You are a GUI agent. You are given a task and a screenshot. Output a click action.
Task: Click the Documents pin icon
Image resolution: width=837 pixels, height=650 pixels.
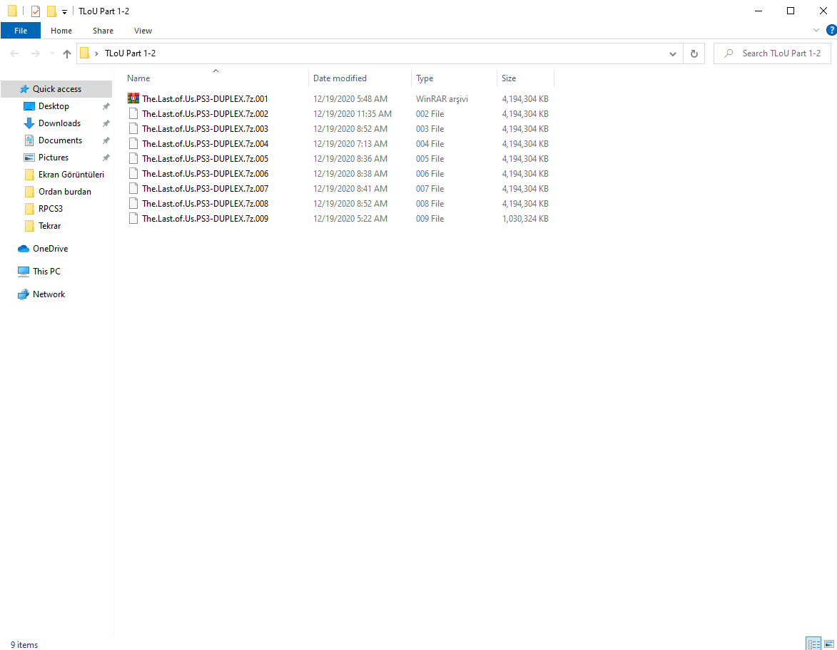tap(106, 140)
